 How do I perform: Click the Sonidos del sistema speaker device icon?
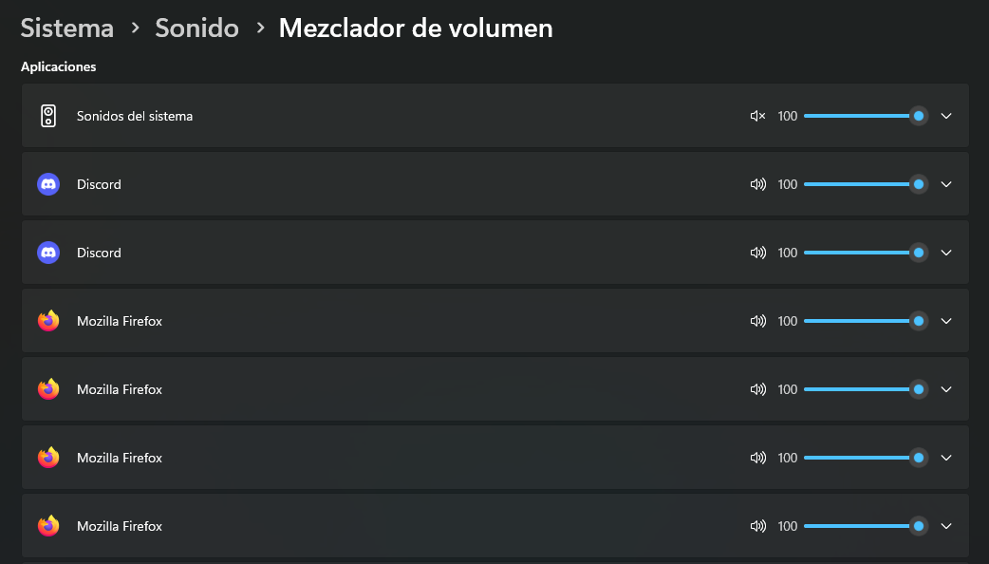pyautogui.click(x=48, y=116)
